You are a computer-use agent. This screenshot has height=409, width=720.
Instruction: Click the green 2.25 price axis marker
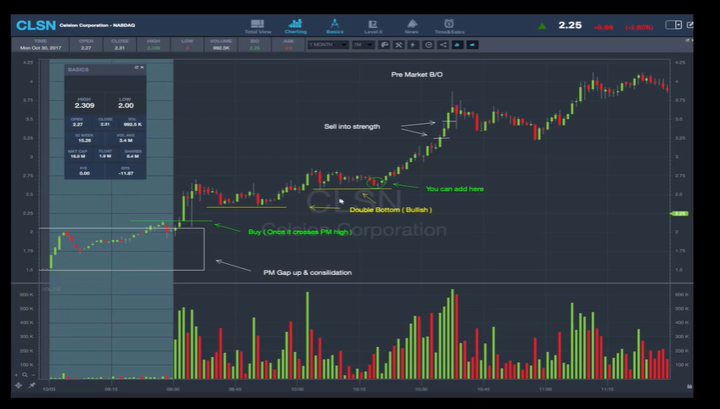pyautogui.click(x=679, y=214)
